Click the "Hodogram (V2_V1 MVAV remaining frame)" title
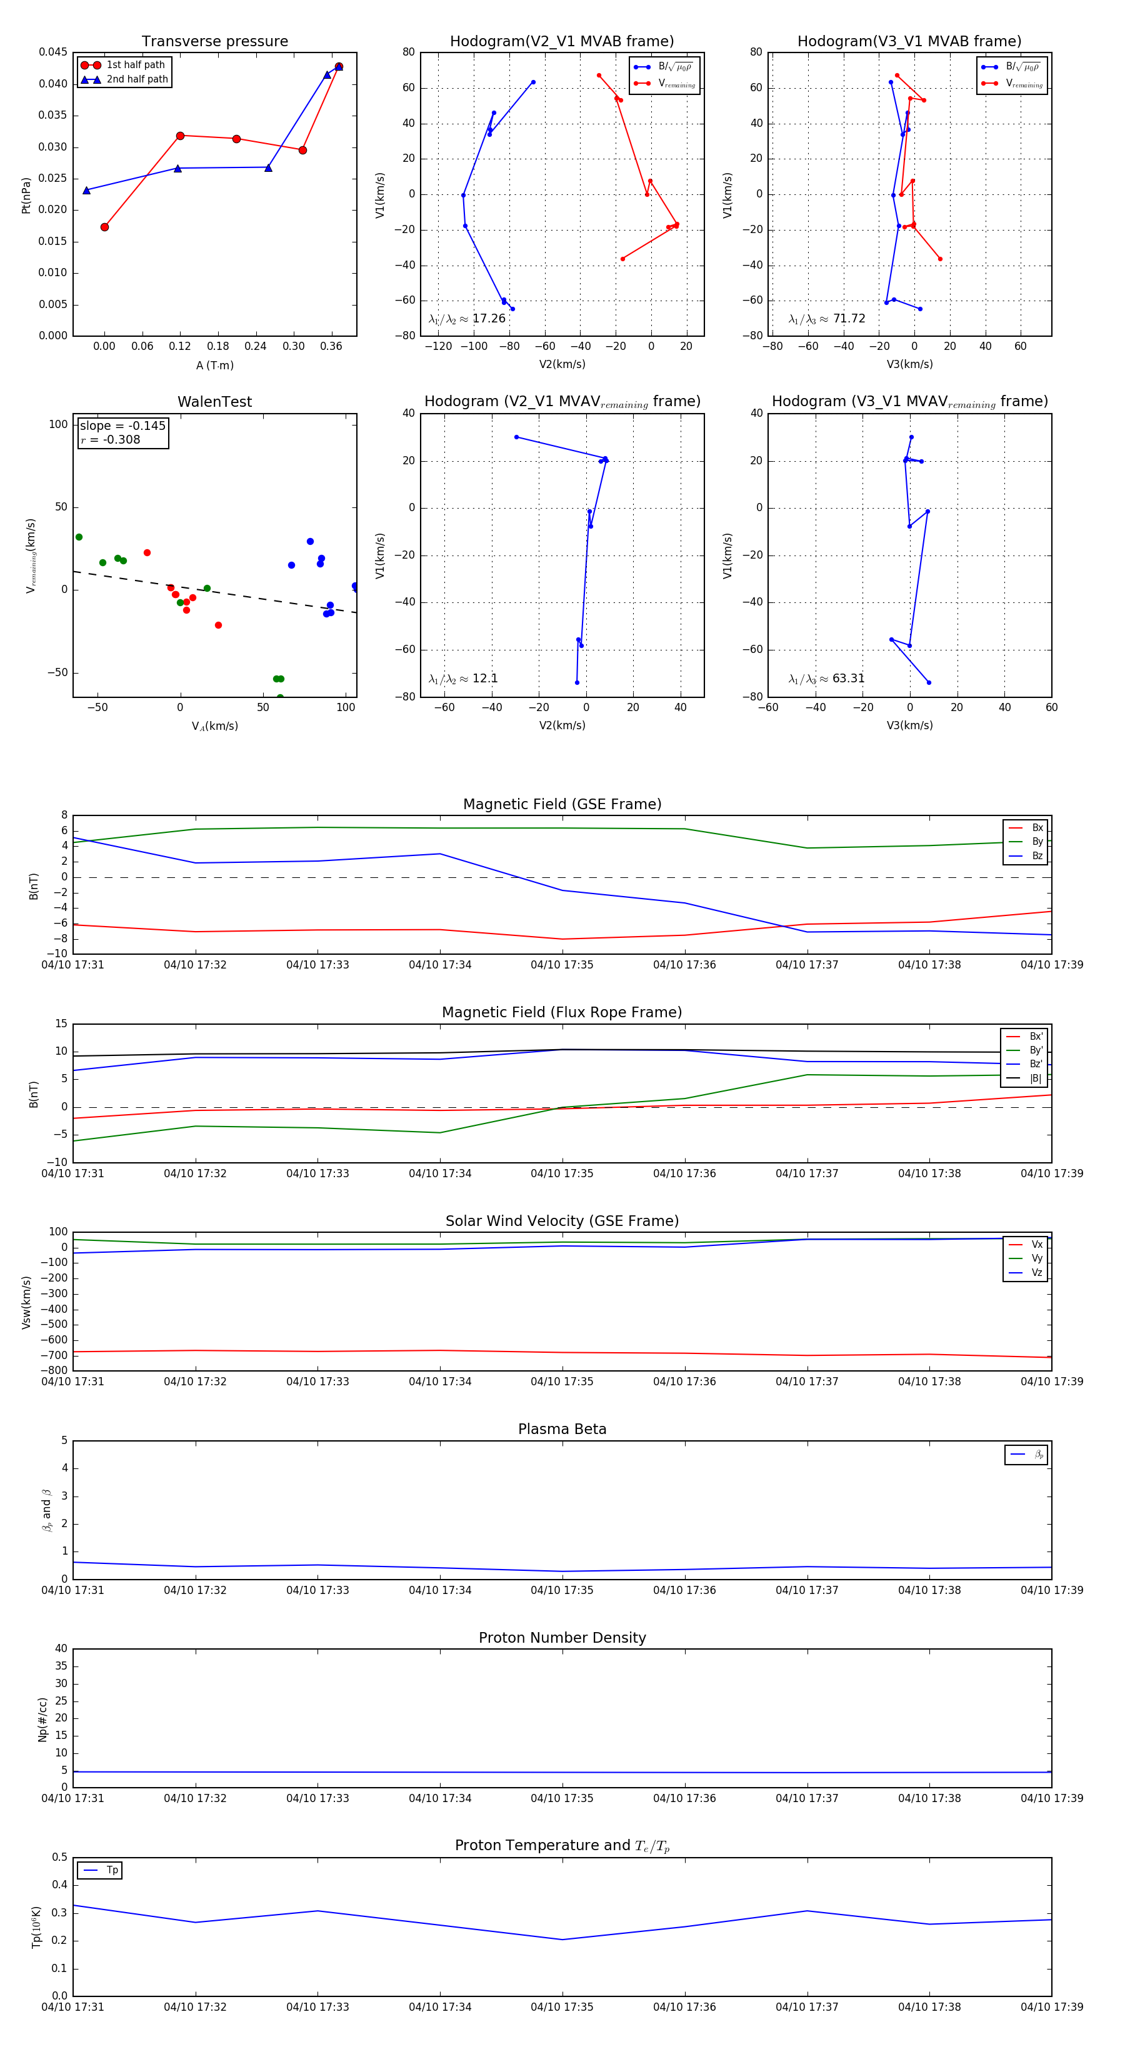This screenshot has width=1125, height=2062. pos(562,402)
